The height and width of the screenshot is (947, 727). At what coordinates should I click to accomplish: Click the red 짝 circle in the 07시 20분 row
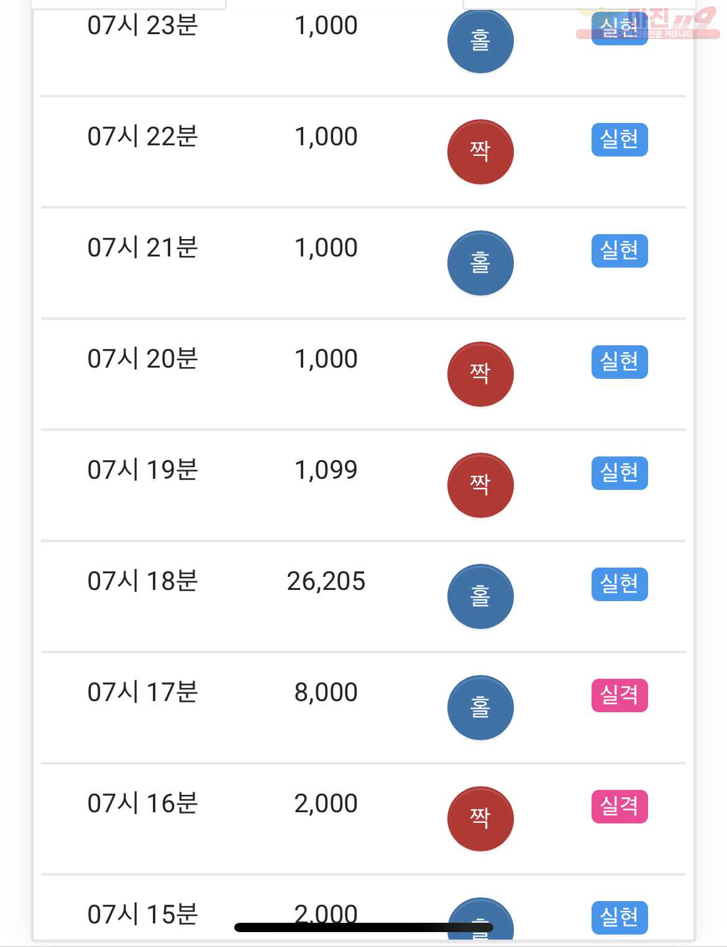(480, 374)
